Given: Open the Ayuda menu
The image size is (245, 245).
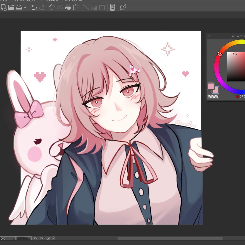Looking at the screenshot, I should coord(50,1).
